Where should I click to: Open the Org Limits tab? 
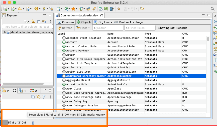point(103,22)
